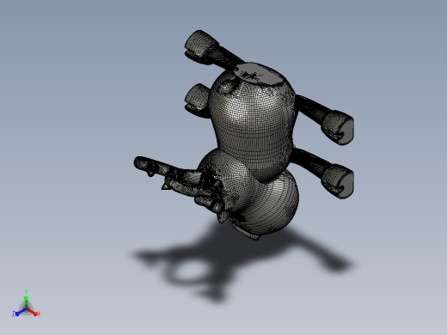The width and height of the screenshot is (447, 335).
Task: Select the tip of the long trunk
Action: pyautogui.click(x=140, y=163)
